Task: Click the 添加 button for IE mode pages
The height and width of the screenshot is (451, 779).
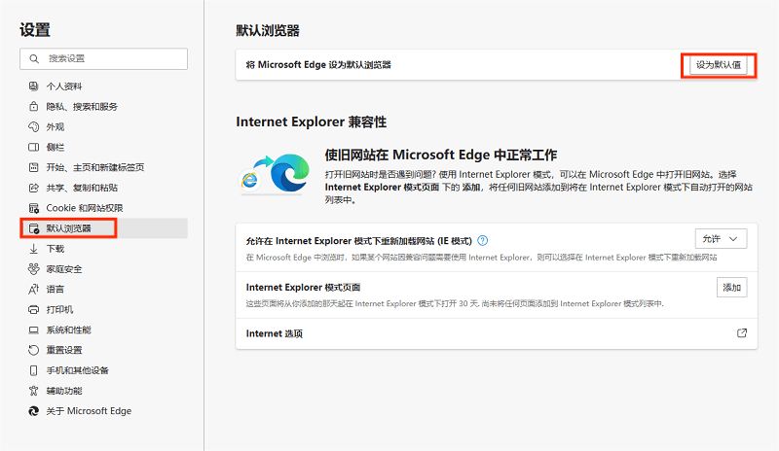Action: [x=732, y=288]
